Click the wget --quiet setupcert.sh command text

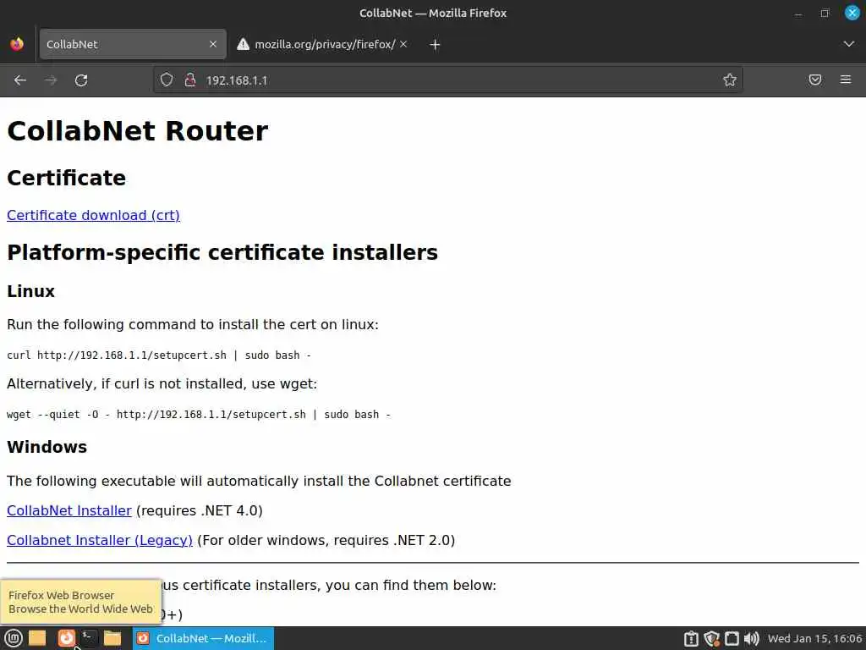click(x=199, y=415)
